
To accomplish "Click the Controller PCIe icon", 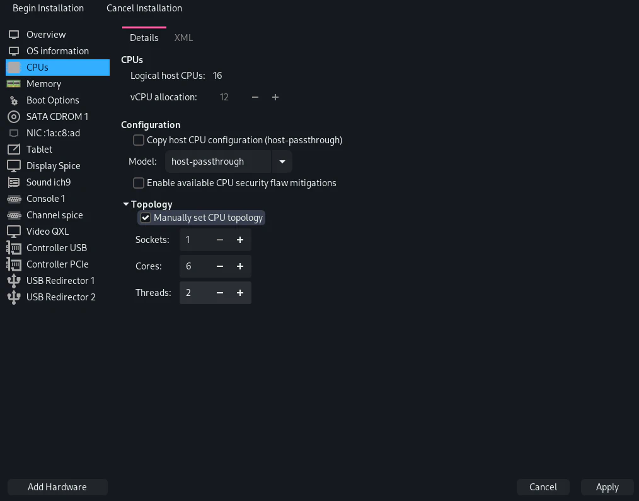I will [14, 264].
